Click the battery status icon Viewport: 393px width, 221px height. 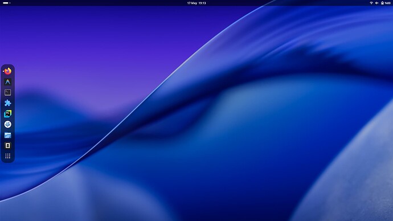tap(382, 3)
